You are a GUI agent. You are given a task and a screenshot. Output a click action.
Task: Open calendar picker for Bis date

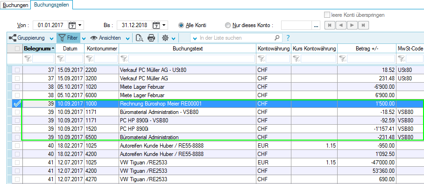pyautogui.click(x=156, y=25)
